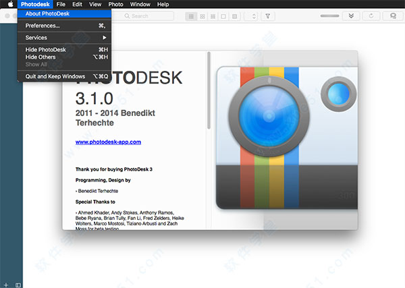Switch to single photo view

click(223, 16)
